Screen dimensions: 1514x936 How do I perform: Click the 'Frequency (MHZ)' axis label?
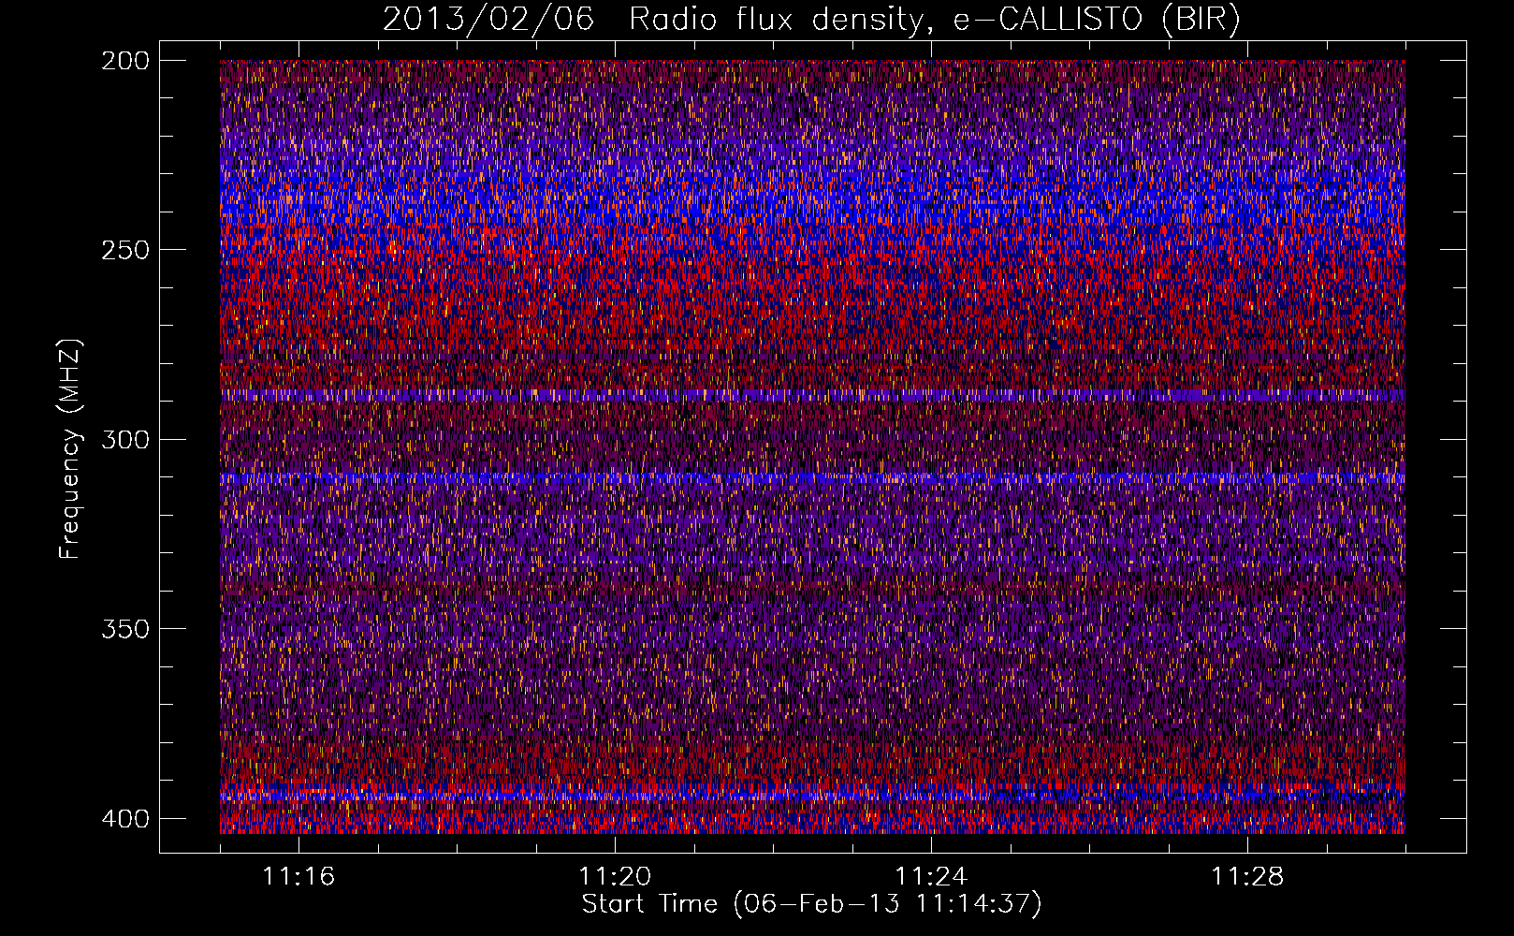[71, 448]
